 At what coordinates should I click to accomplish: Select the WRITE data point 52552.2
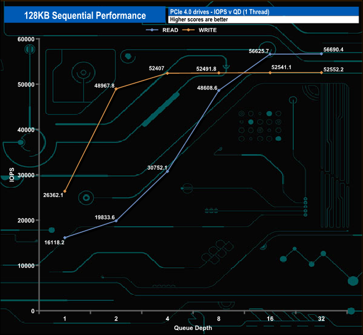[x=321, y=73]
